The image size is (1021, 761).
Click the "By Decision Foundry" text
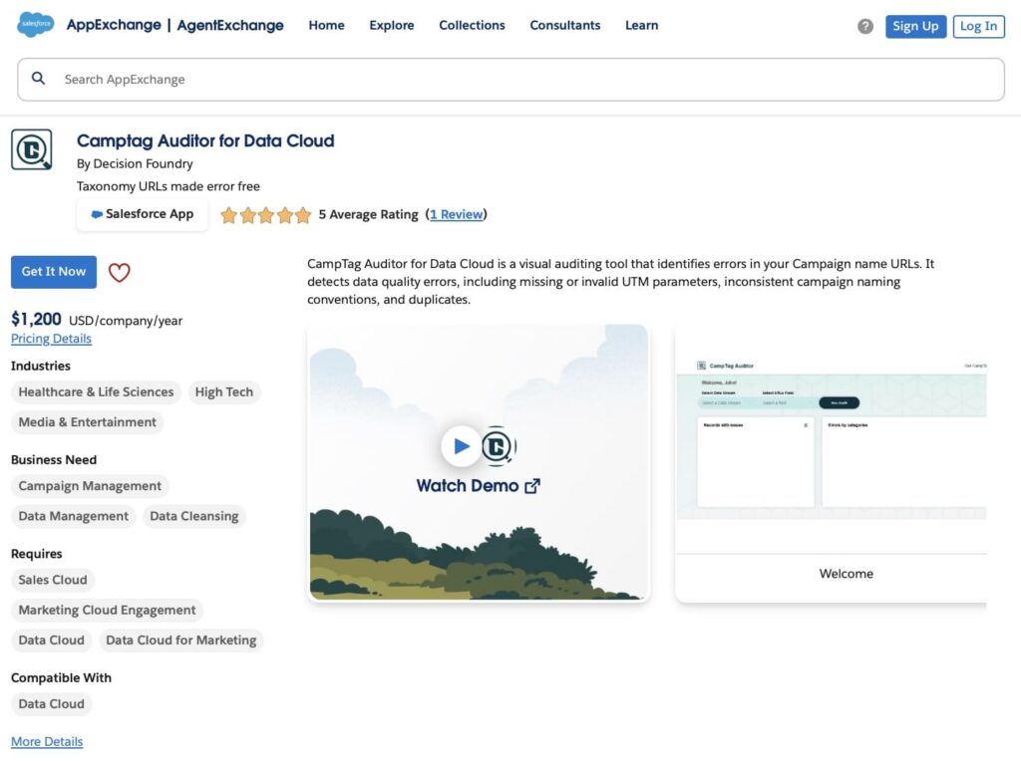135,164
